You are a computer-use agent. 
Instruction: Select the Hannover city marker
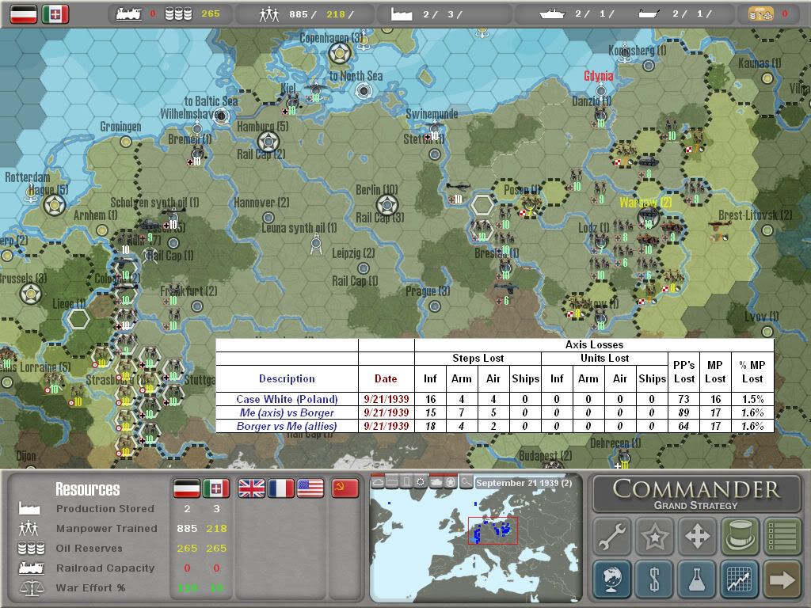pyautogui.click(x=268, y=217)
